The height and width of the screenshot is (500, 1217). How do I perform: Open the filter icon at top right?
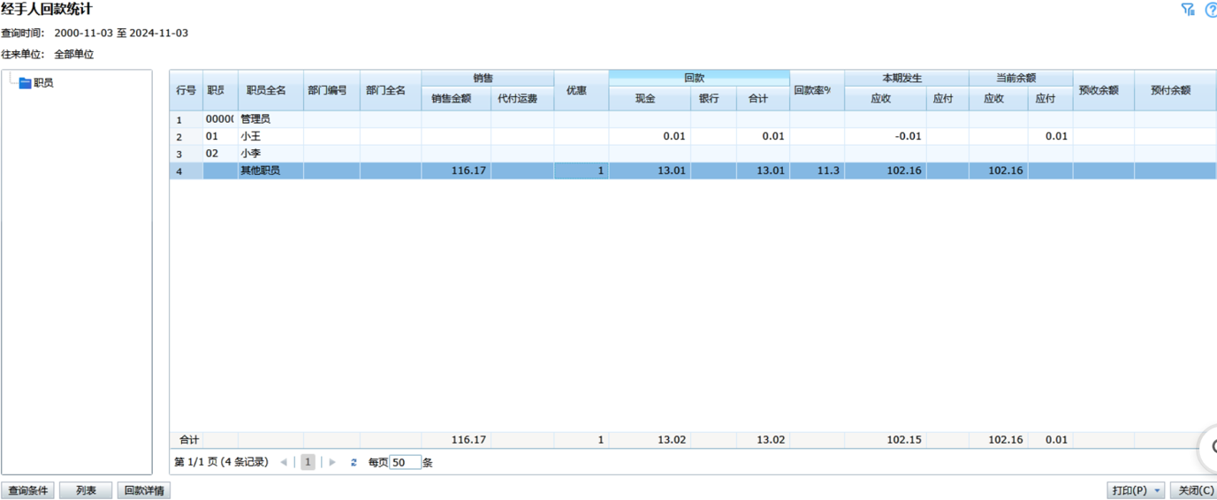click(1188, 10)
